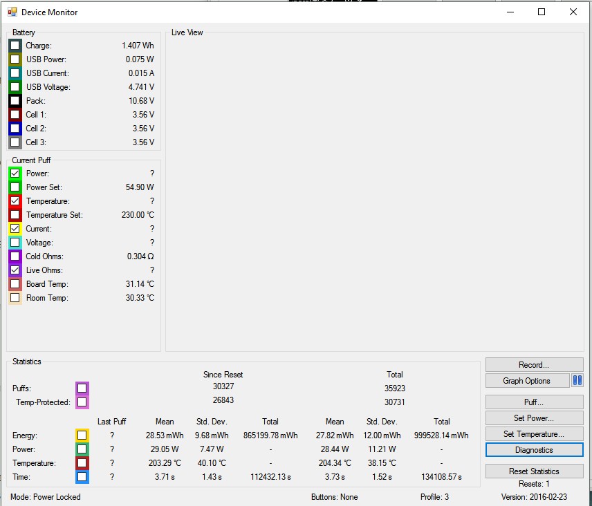This screenshot has height=506, width=592.
Task: Enable the Board Temp checkbox
Action: (x=15, y=284)
